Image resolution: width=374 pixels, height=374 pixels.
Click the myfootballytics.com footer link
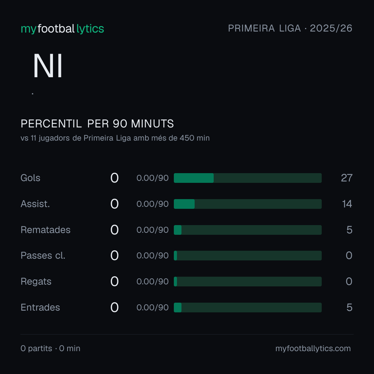[313, 348]
